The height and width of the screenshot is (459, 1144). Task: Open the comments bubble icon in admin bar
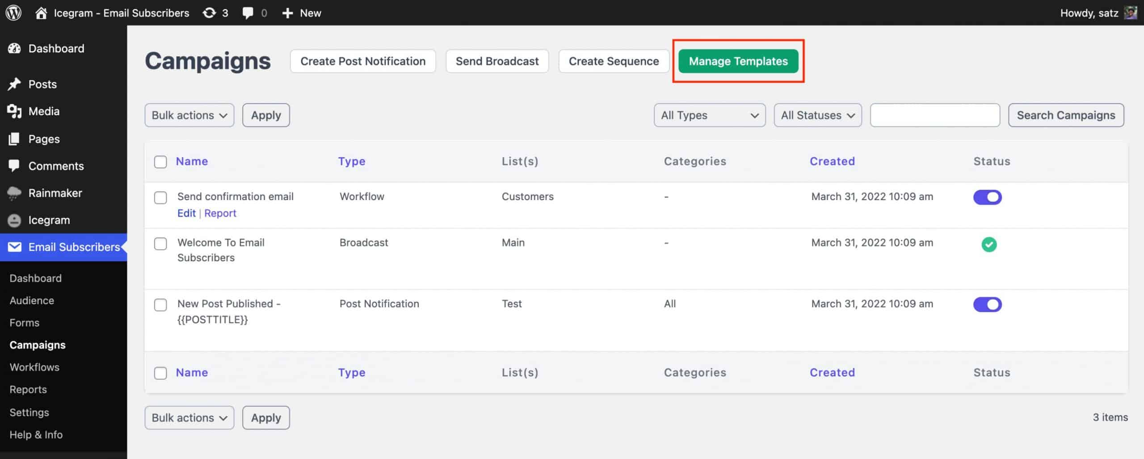[248, 13]
